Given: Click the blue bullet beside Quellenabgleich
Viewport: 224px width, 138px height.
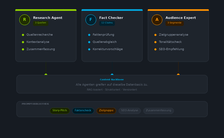Looking at the screenshot, I should [x=89, y=42].
